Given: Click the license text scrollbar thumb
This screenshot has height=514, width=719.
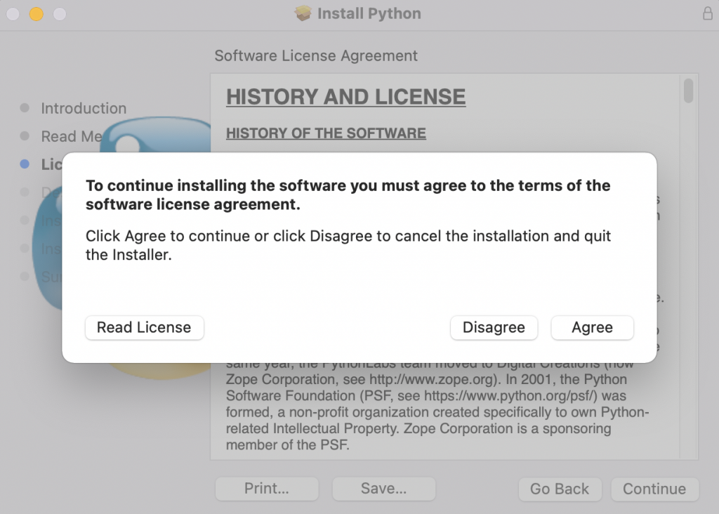Looking at the screenshot, I should [x=688, y=91].
